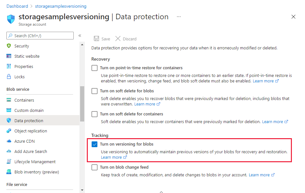305x193 pixels.
Task: Click the sidebar scroll down arrow
Action: click(82, 190)
